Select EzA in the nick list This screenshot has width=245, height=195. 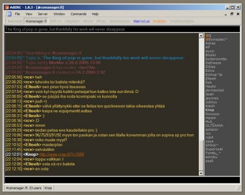209,82
